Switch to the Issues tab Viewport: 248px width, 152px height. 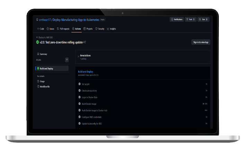(51, 29)
